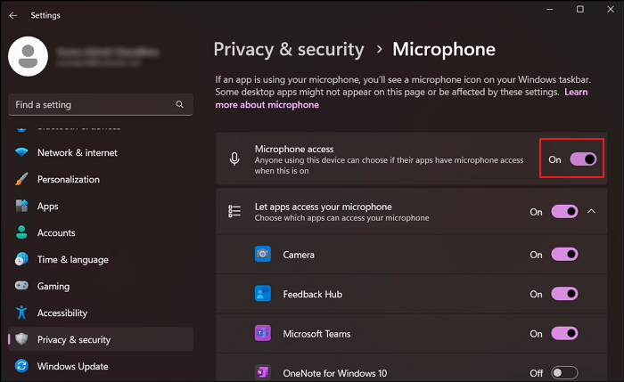This screenshot has width=624, height=382.
Task: Click the Camera app icon
Action: pyautogui.click(x=263, y=255)
